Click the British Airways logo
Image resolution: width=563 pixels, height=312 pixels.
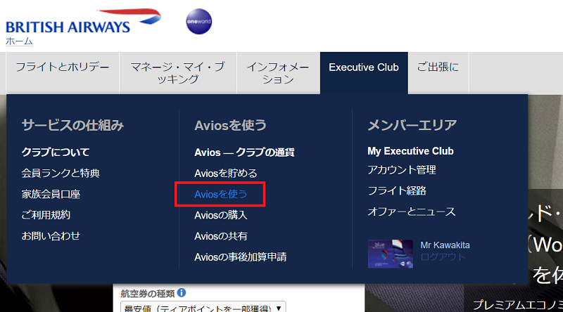pos(83,22)
